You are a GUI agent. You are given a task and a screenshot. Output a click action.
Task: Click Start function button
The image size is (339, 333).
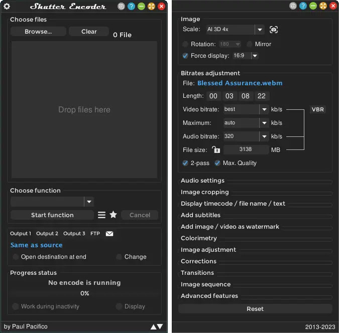pos(52,215)
